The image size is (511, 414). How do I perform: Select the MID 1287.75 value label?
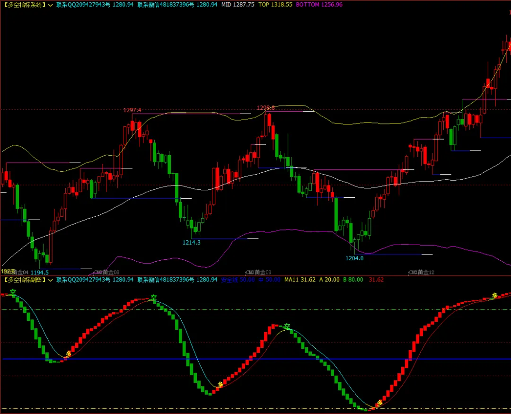point(238,5)
